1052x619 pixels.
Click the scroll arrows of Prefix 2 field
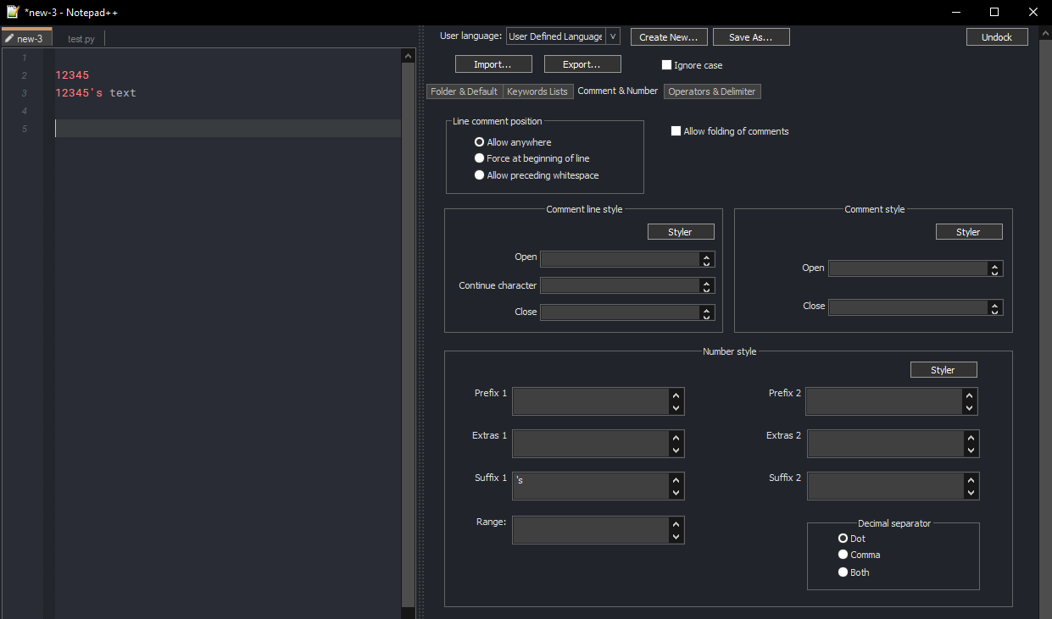click(969, 401)
